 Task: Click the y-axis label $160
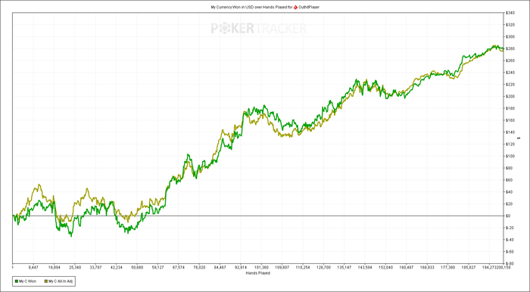510,120
